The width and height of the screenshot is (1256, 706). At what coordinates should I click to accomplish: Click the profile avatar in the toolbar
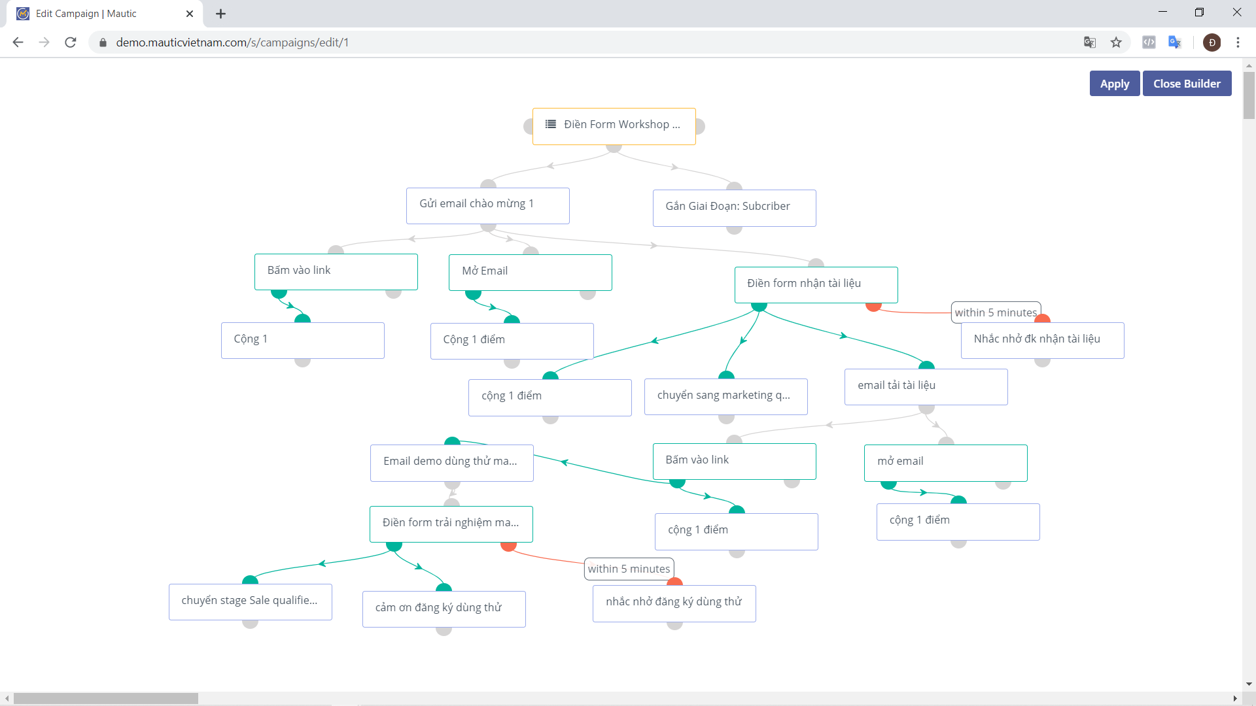click(1212, 42)
